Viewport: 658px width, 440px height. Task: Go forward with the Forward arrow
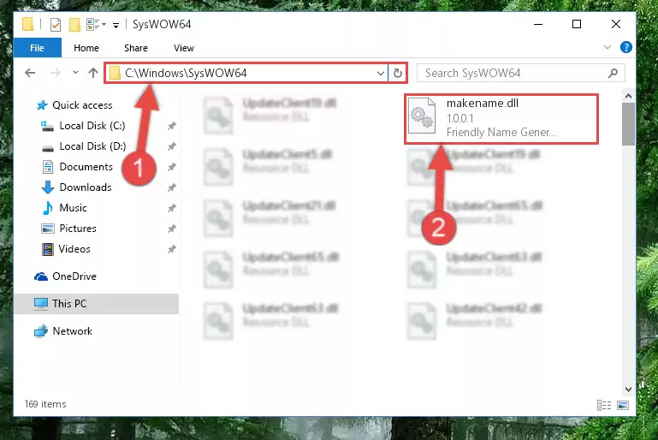[55, 73]
